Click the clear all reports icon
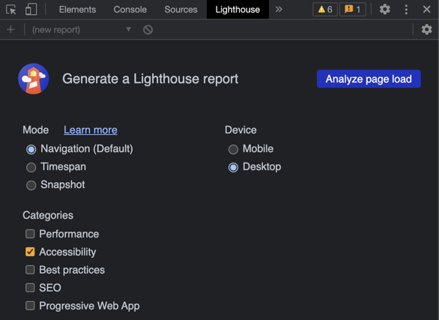 pos(148,30)
